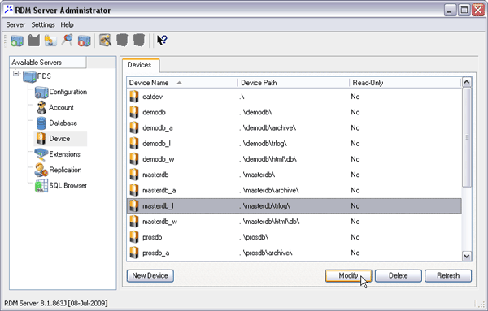Click the wand settings tool icon in toolbar
The height and width of the screenshot is (311, 488).
coord(106,41)
